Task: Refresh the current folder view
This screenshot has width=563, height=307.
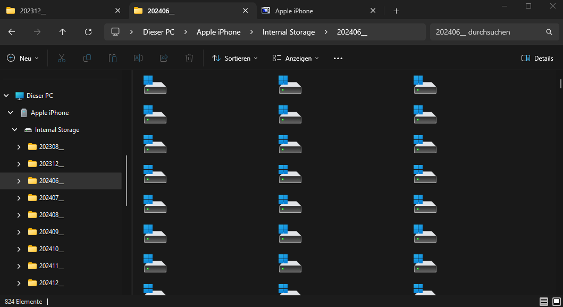Action: [88, 32]
